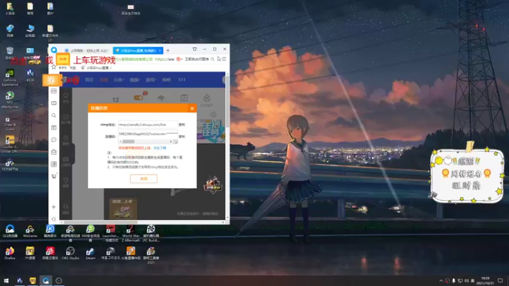Collapse the browser sidebar with the bottom arrow
The image size is (509, 286).
point(54,219)
